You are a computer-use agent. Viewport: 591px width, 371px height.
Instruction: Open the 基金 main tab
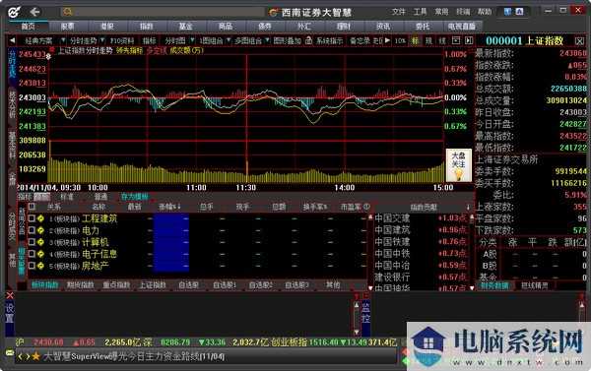click(186, 27)
